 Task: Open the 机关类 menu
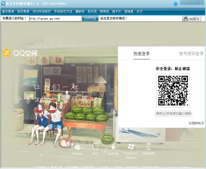click(92, 11)
